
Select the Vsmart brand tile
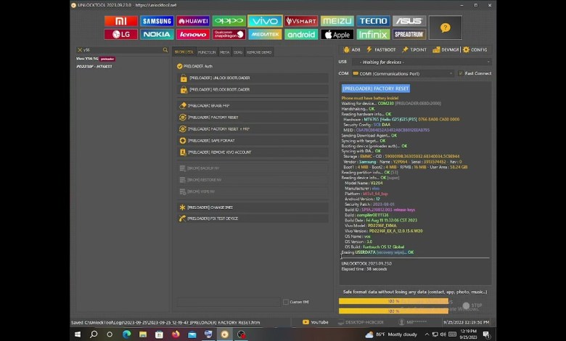(x=301, y=21)
